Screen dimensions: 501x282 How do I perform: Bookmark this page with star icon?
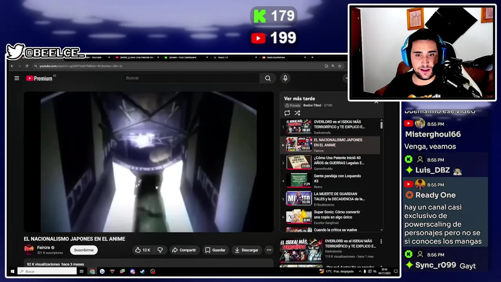coord(339,66)
